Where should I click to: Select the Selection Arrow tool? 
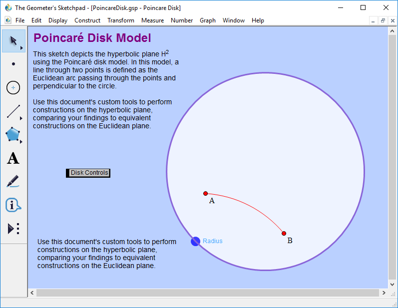(13, 41)
